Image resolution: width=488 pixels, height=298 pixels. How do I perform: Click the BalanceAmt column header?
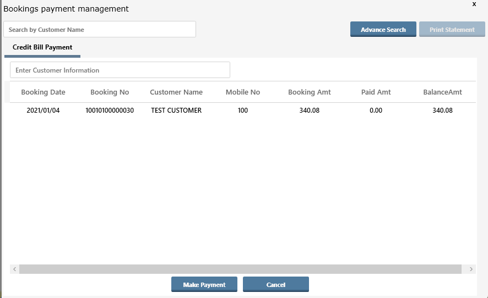(x=442, y=92)
